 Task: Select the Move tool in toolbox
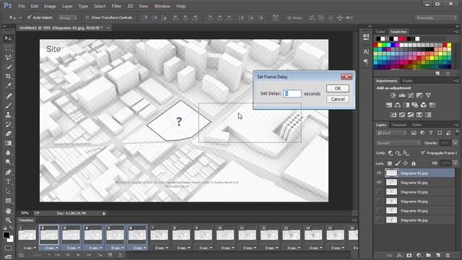pyautogui.click(x=8, y=38)
